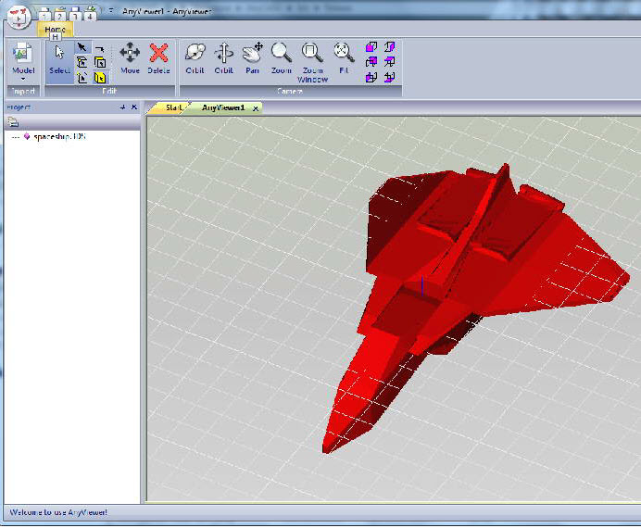The image size is (641, 528).
Task: Enable the Zoom Window tool
Action: [x=312, y=59]
